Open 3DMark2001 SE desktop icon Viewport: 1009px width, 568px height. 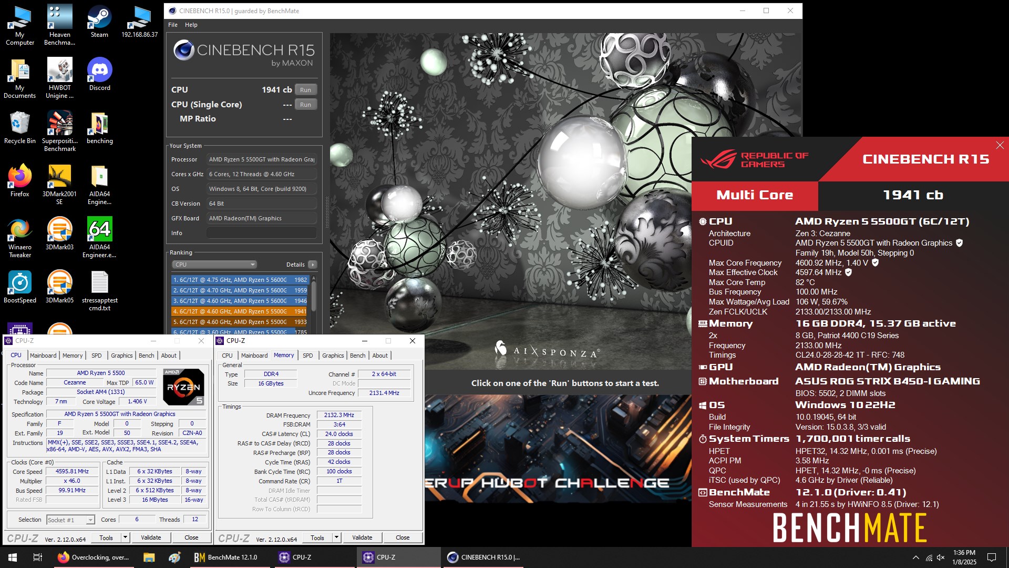[x=59, y=185]
